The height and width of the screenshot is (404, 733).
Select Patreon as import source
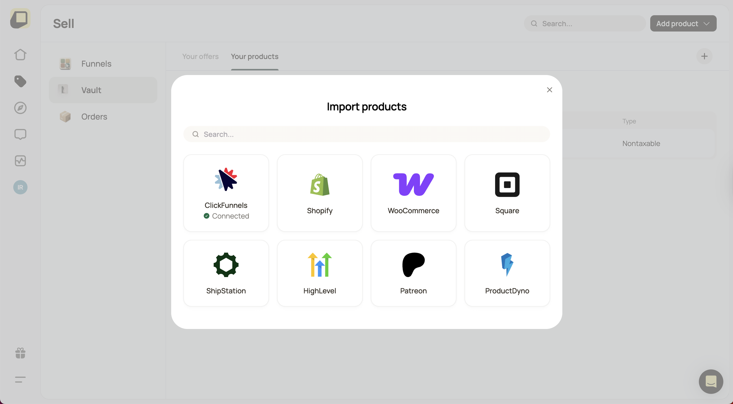point(413,273)
